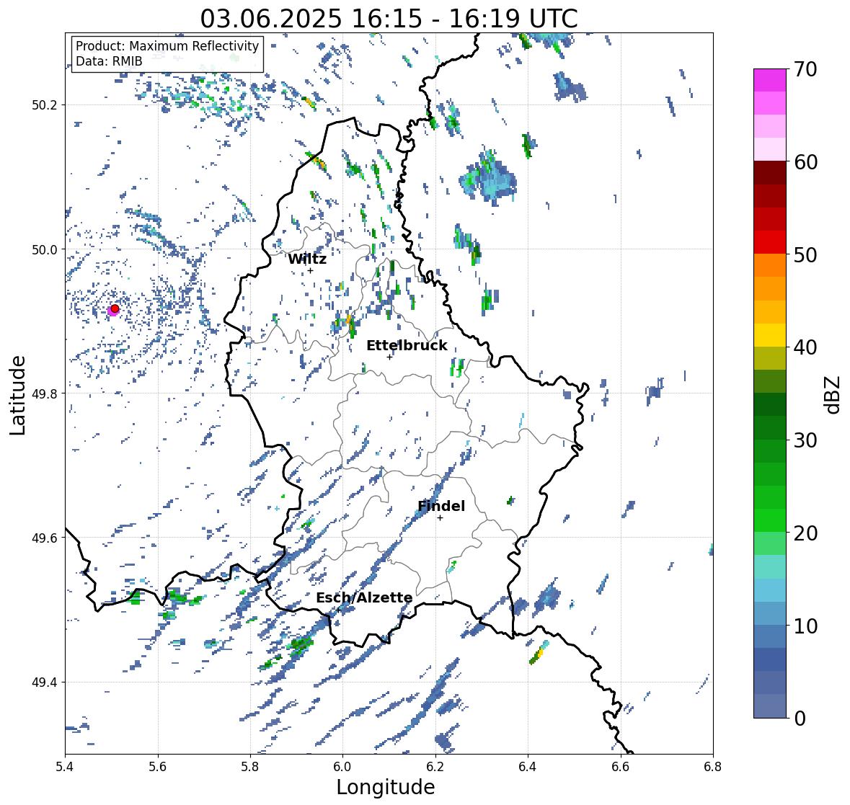Click the Longitude axis label
The width and height of the screenshot is (850, 805).
click(386, 787)
